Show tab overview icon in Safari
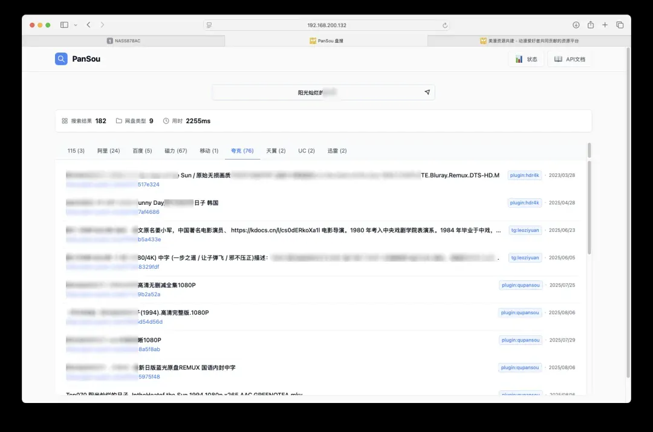 click(x=620, y=25)
